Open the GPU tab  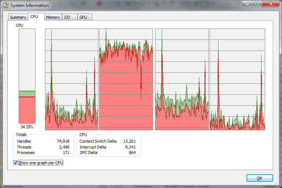[x=83, y=17]
